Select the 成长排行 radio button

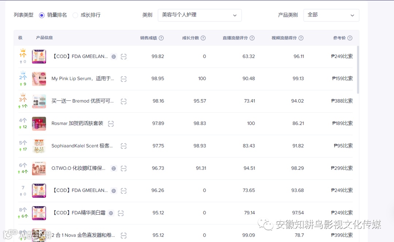pyautogui.click(x=75, y=15)
